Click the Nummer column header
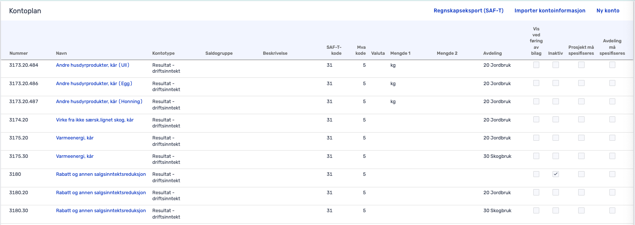The image size is (635, 225). click(x=18, y=53)
